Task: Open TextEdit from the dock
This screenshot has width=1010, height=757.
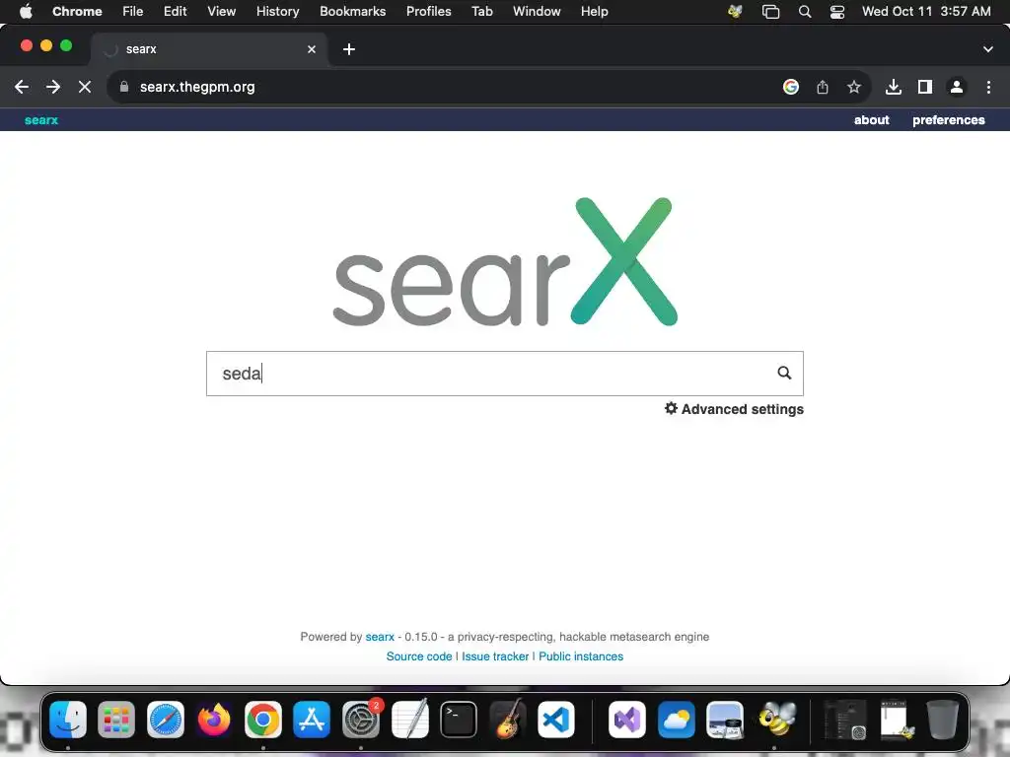Action: 409,720
